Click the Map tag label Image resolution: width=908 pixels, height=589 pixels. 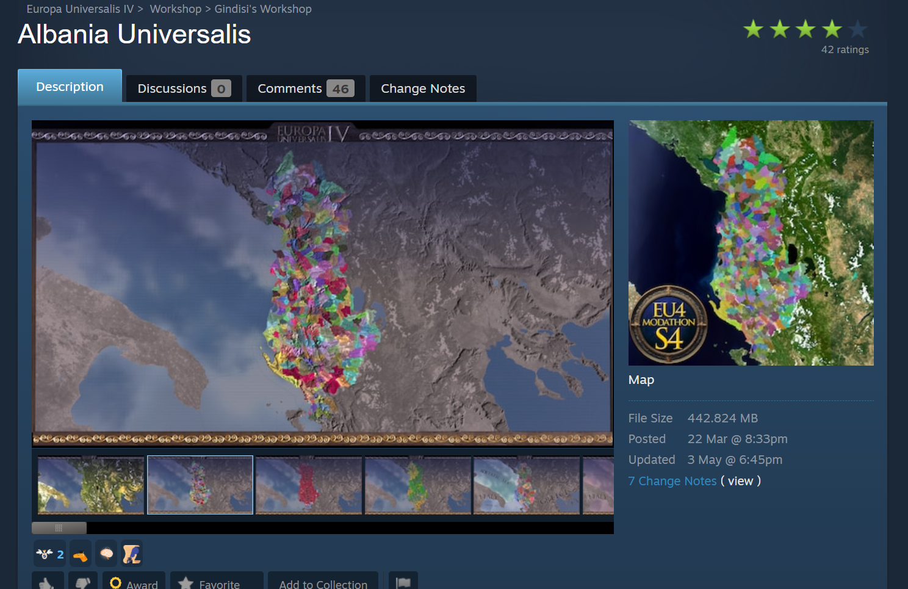click(641, 380)
